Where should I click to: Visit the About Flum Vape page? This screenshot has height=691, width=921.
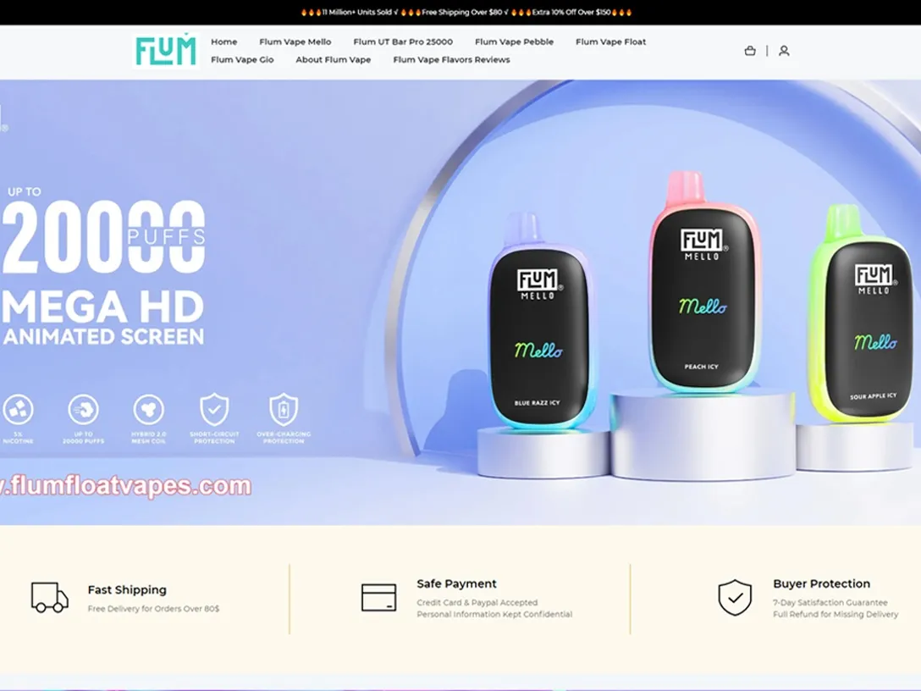click(x=333, y=59)
